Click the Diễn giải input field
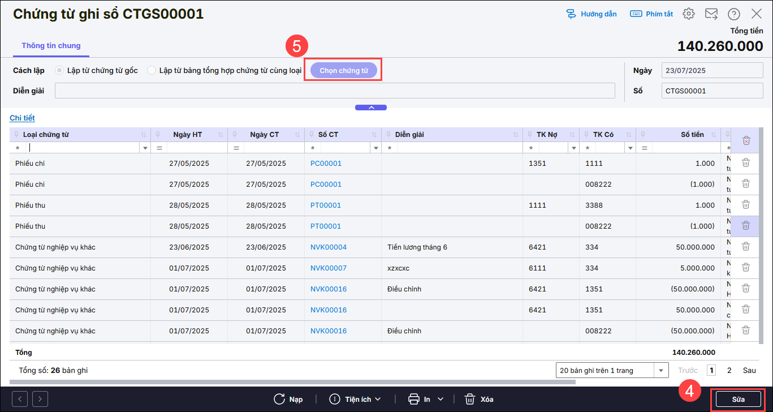Viewport: 773px width, 412px height. [335, 91]
